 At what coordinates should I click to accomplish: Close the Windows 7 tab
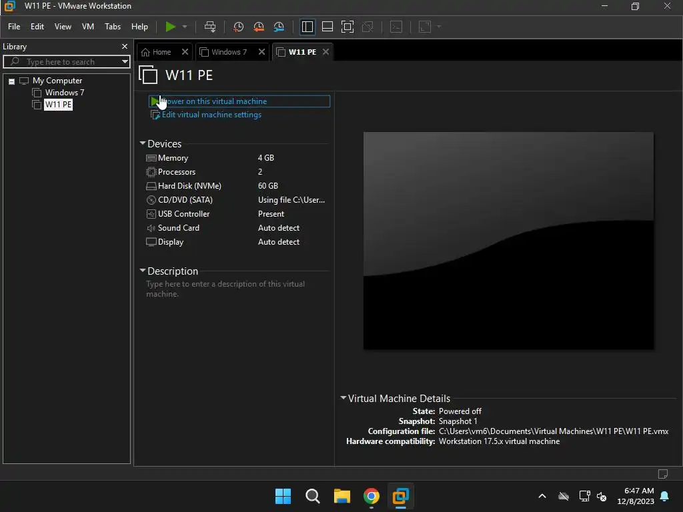point(261,52)
